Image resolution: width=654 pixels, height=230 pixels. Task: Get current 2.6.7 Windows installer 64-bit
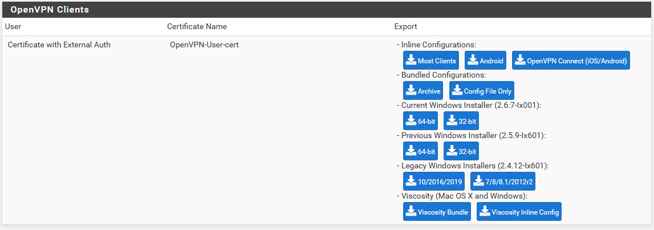pos(420,121)
